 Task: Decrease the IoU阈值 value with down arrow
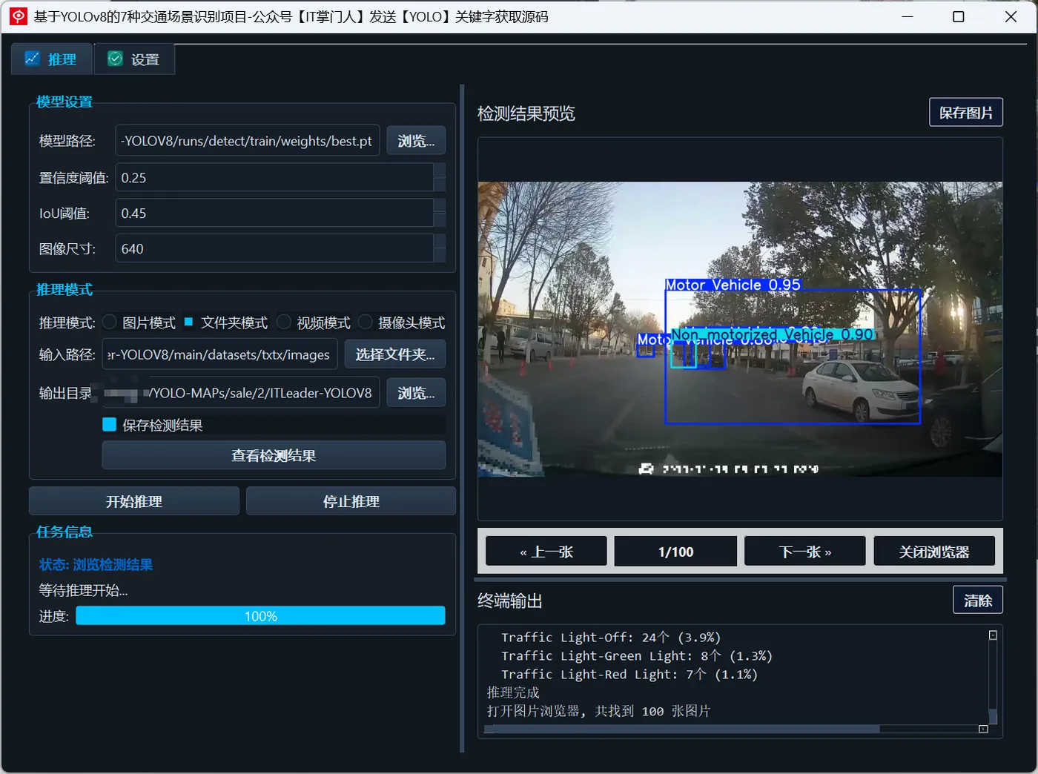coord(440,221)
